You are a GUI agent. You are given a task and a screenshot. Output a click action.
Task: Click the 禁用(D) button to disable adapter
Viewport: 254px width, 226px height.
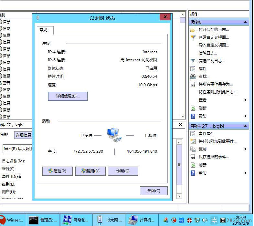pos(90,171)
